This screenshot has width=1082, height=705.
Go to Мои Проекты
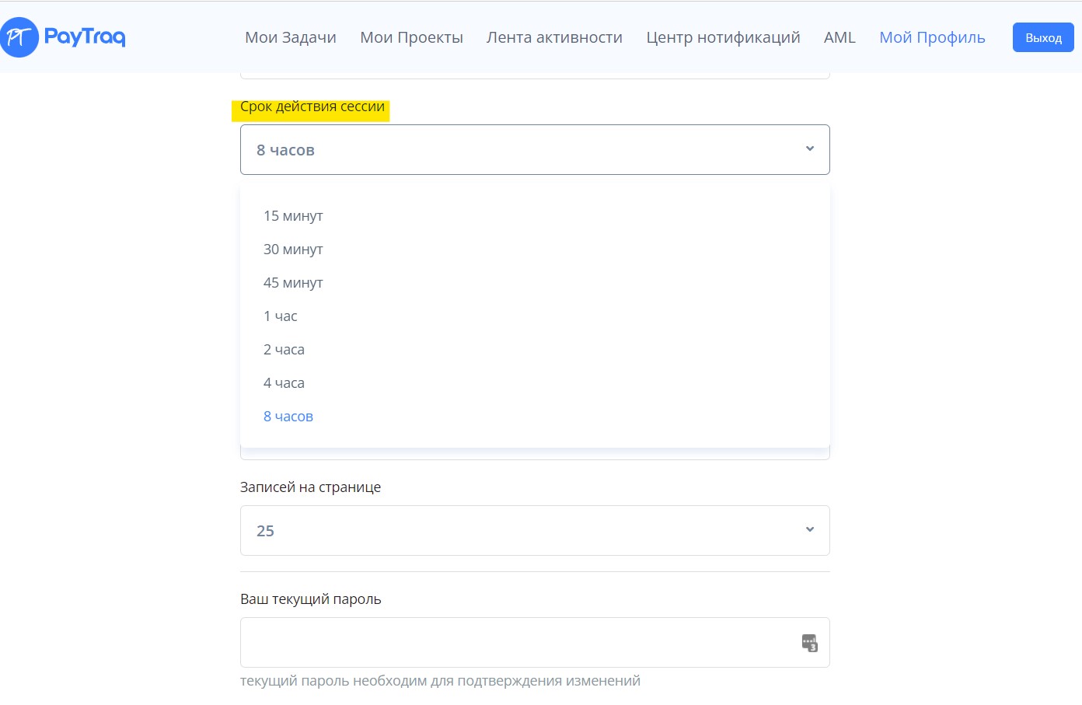[x=411, y=37]
